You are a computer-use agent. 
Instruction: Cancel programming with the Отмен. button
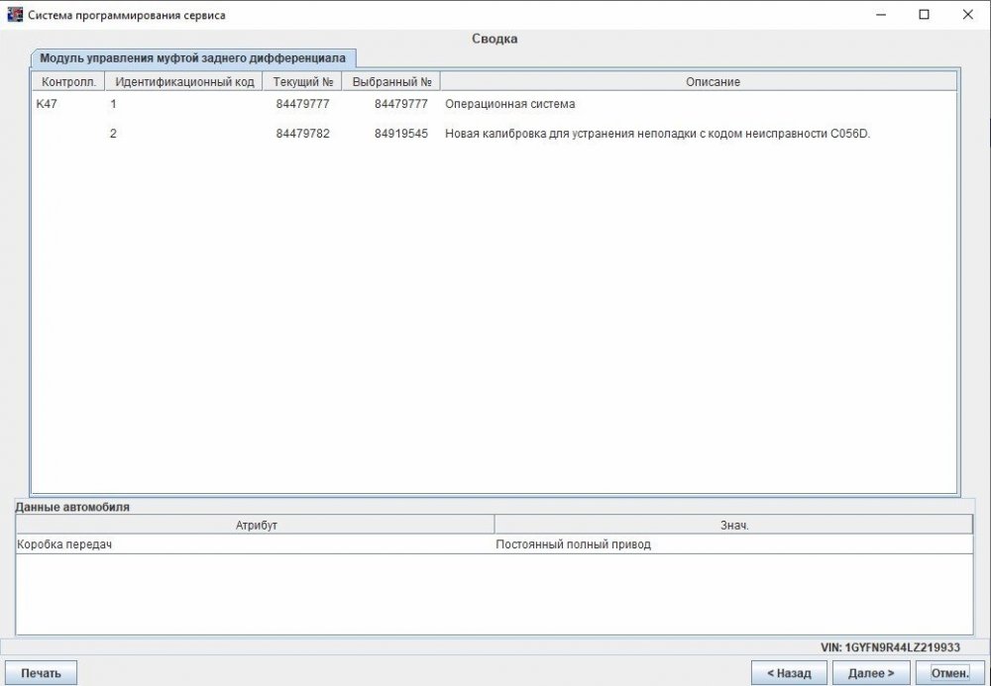pyautogui.click(x=949, y=673)
